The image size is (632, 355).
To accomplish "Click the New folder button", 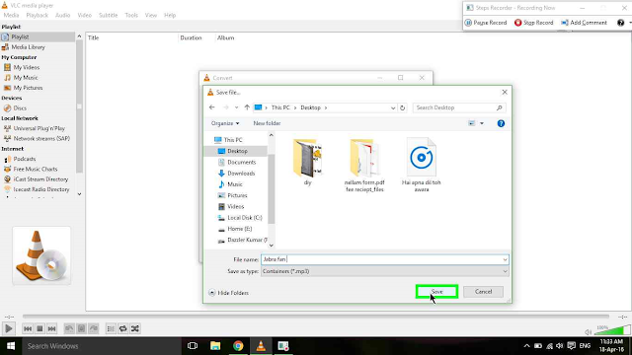I will click(267, 123).
